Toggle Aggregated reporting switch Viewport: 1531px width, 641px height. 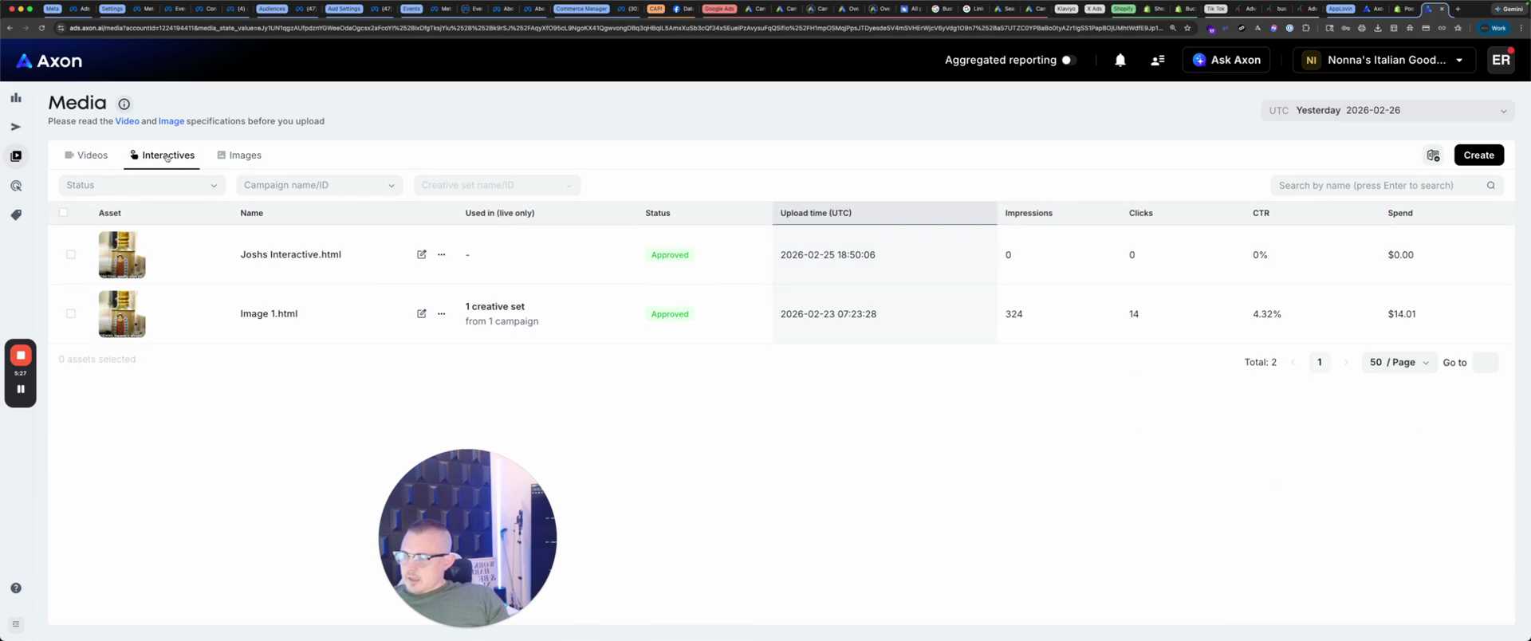pyautogui.click(x=1069, y=60)
